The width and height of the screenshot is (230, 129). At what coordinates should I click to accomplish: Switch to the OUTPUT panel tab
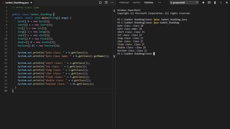click(137, 3)
